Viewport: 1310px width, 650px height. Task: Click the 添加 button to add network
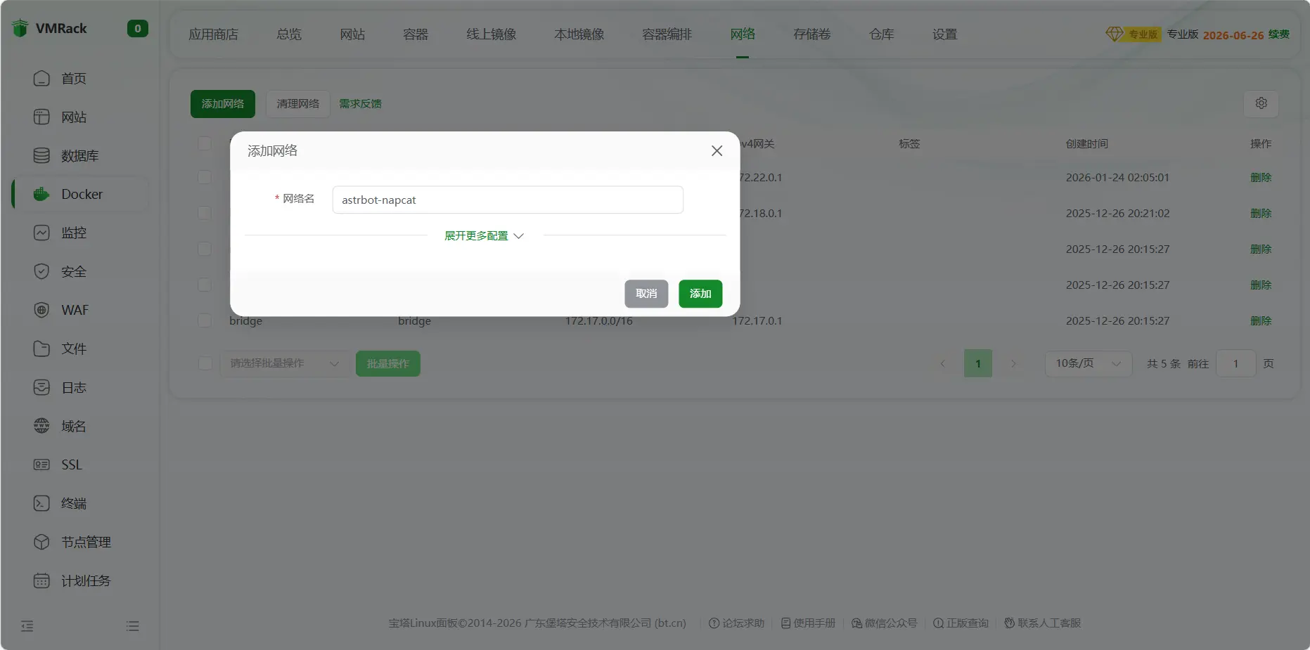700,294
